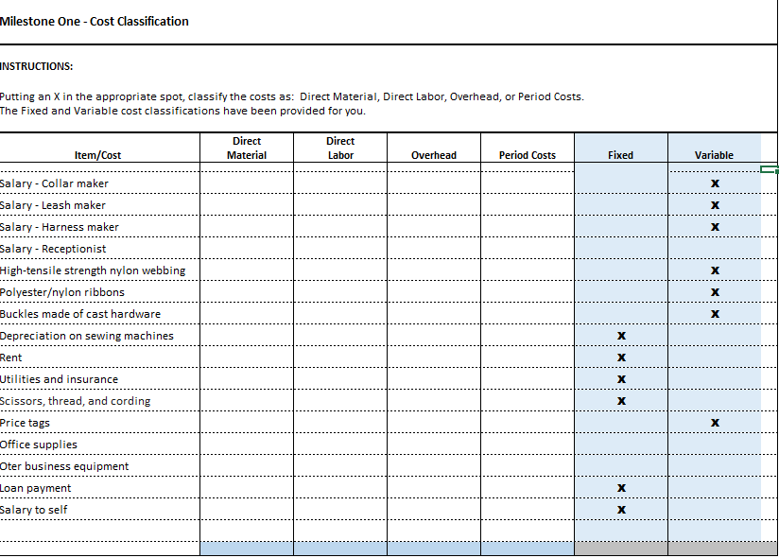The width and height of the screenshot is (779, 558).
Task: Click Direct Labor cell for Leash maker
Action: [x=340, y=204]
